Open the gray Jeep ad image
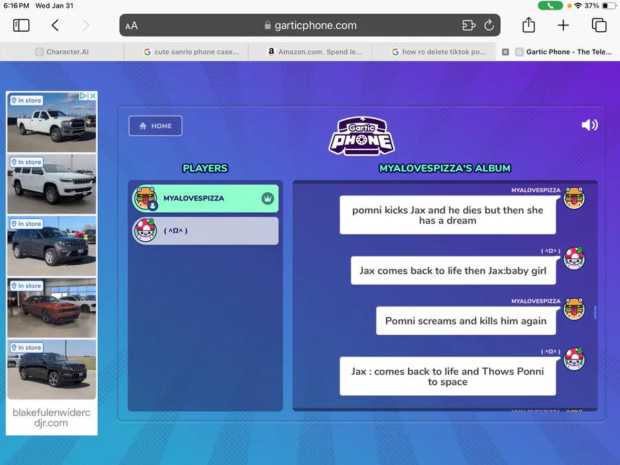Image resolution: width=620 pixels, height=465 pixels. coord(52,245)
